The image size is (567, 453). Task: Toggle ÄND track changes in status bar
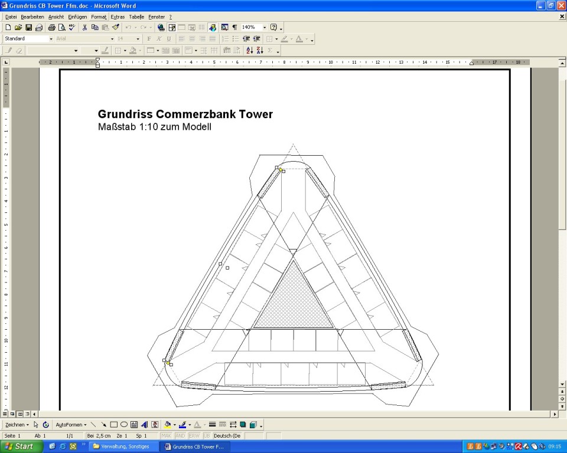pos(180,436)
